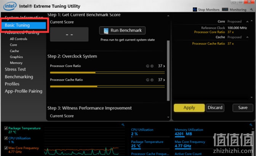Open the Monitoring view from the top bar
The width and height of the screenshot is (256, 156).
click(234, 10)
